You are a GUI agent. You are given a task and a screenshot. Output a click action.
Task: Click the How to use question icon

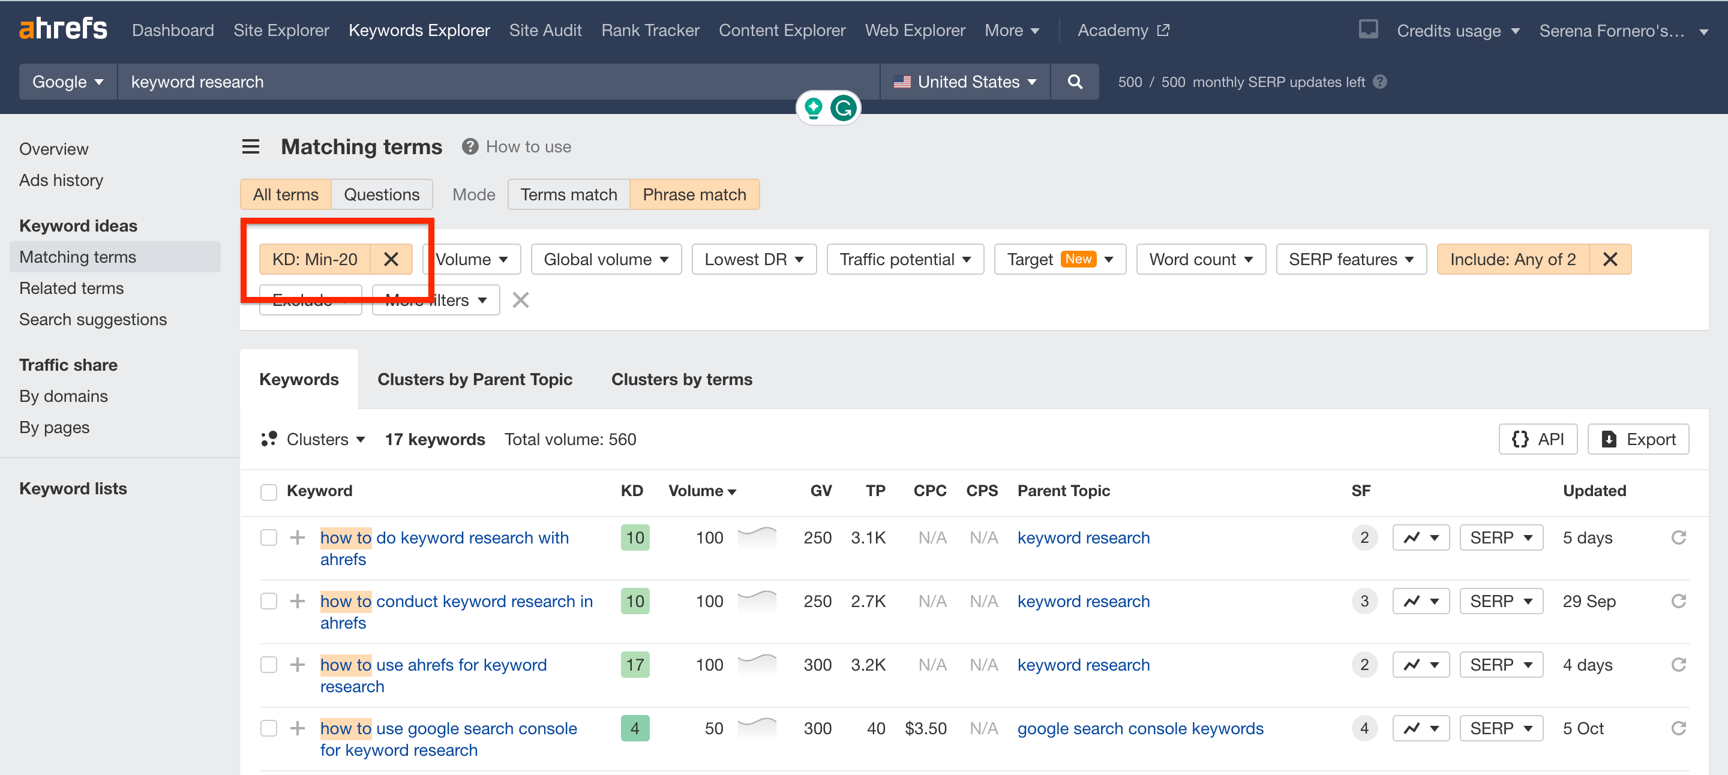coord(470,146)
